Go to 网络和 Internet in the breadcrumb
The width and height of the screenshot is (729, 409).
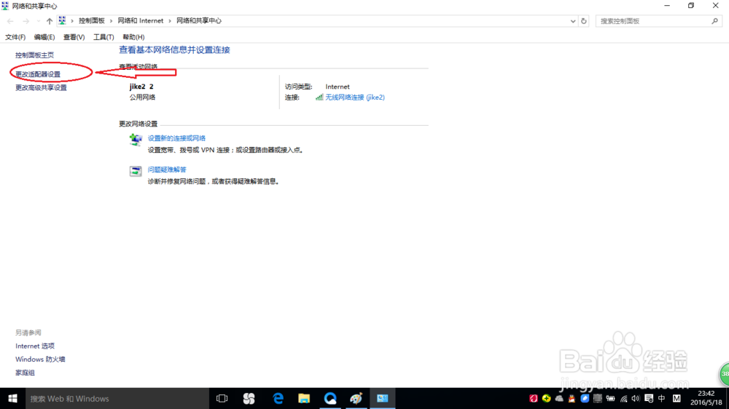click(x=141, y=21)
